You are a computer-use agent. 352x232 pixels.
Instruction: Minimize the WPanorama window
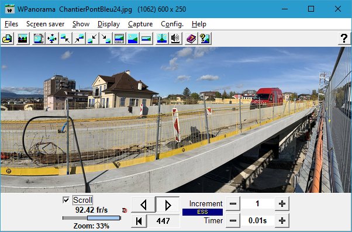[x=285, y=9]
